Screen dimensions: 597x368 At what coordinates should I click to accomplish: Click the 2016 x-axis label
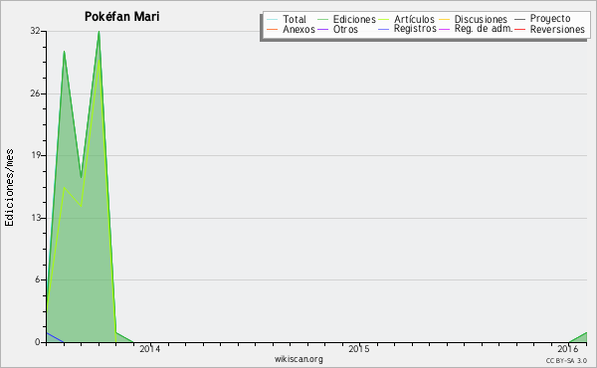(x=568, y=348)
